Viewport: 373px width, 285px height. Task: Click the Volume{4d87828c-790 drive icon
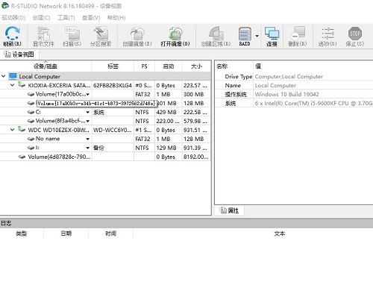pos(22,157)
